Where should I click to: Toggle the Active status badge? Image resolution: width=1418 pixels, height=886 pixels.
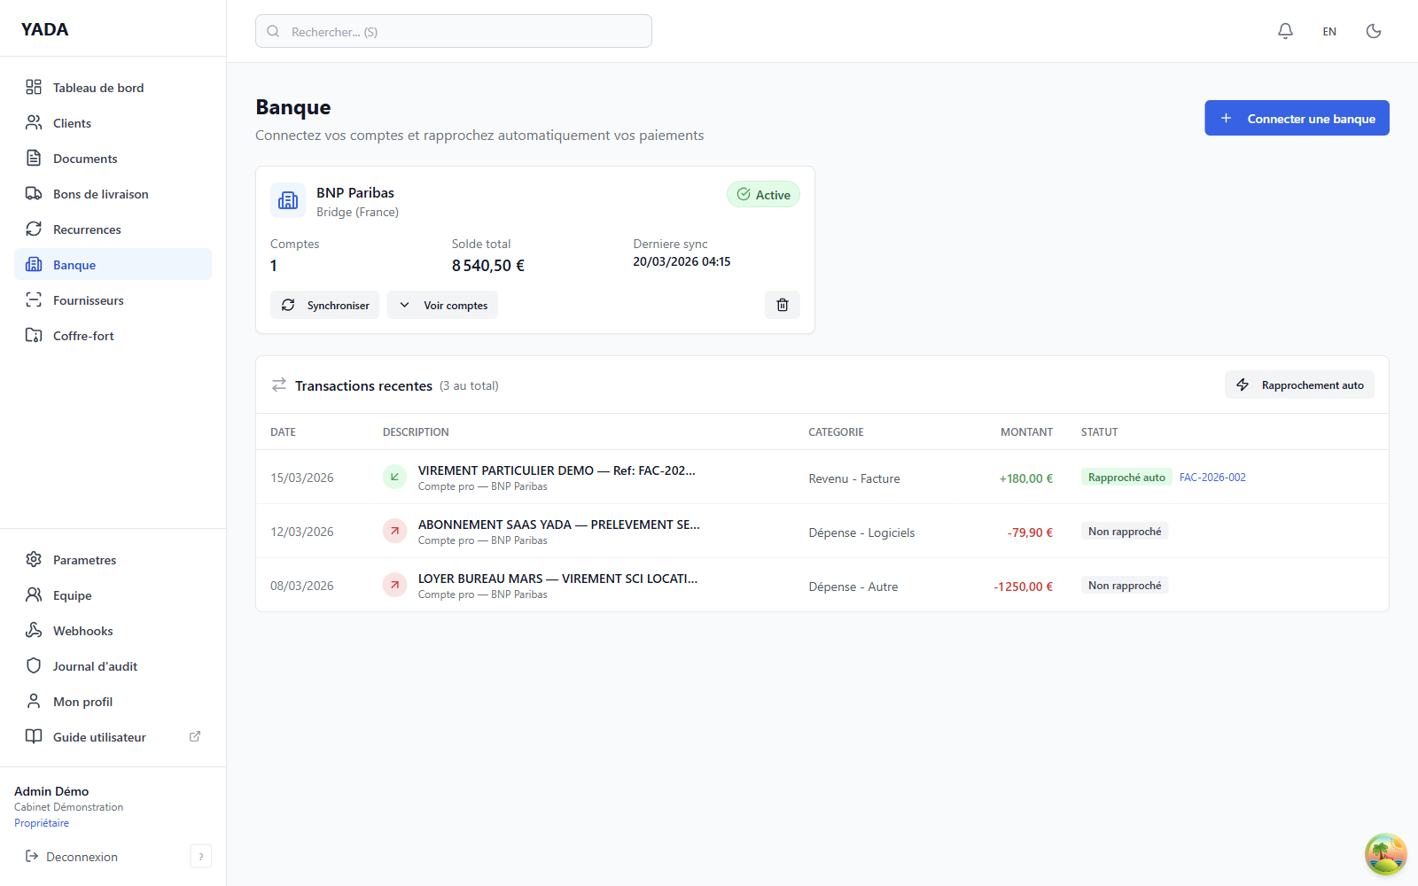point(763,194)
